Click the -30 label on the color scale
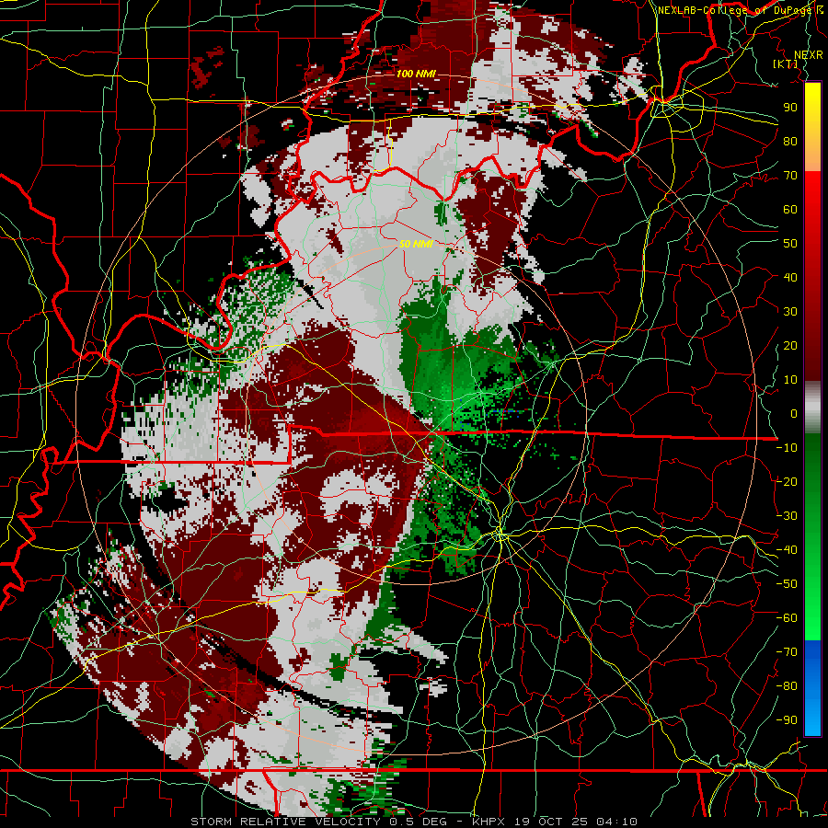The width and height of the screenshot is (828, 828). (787, 516)
